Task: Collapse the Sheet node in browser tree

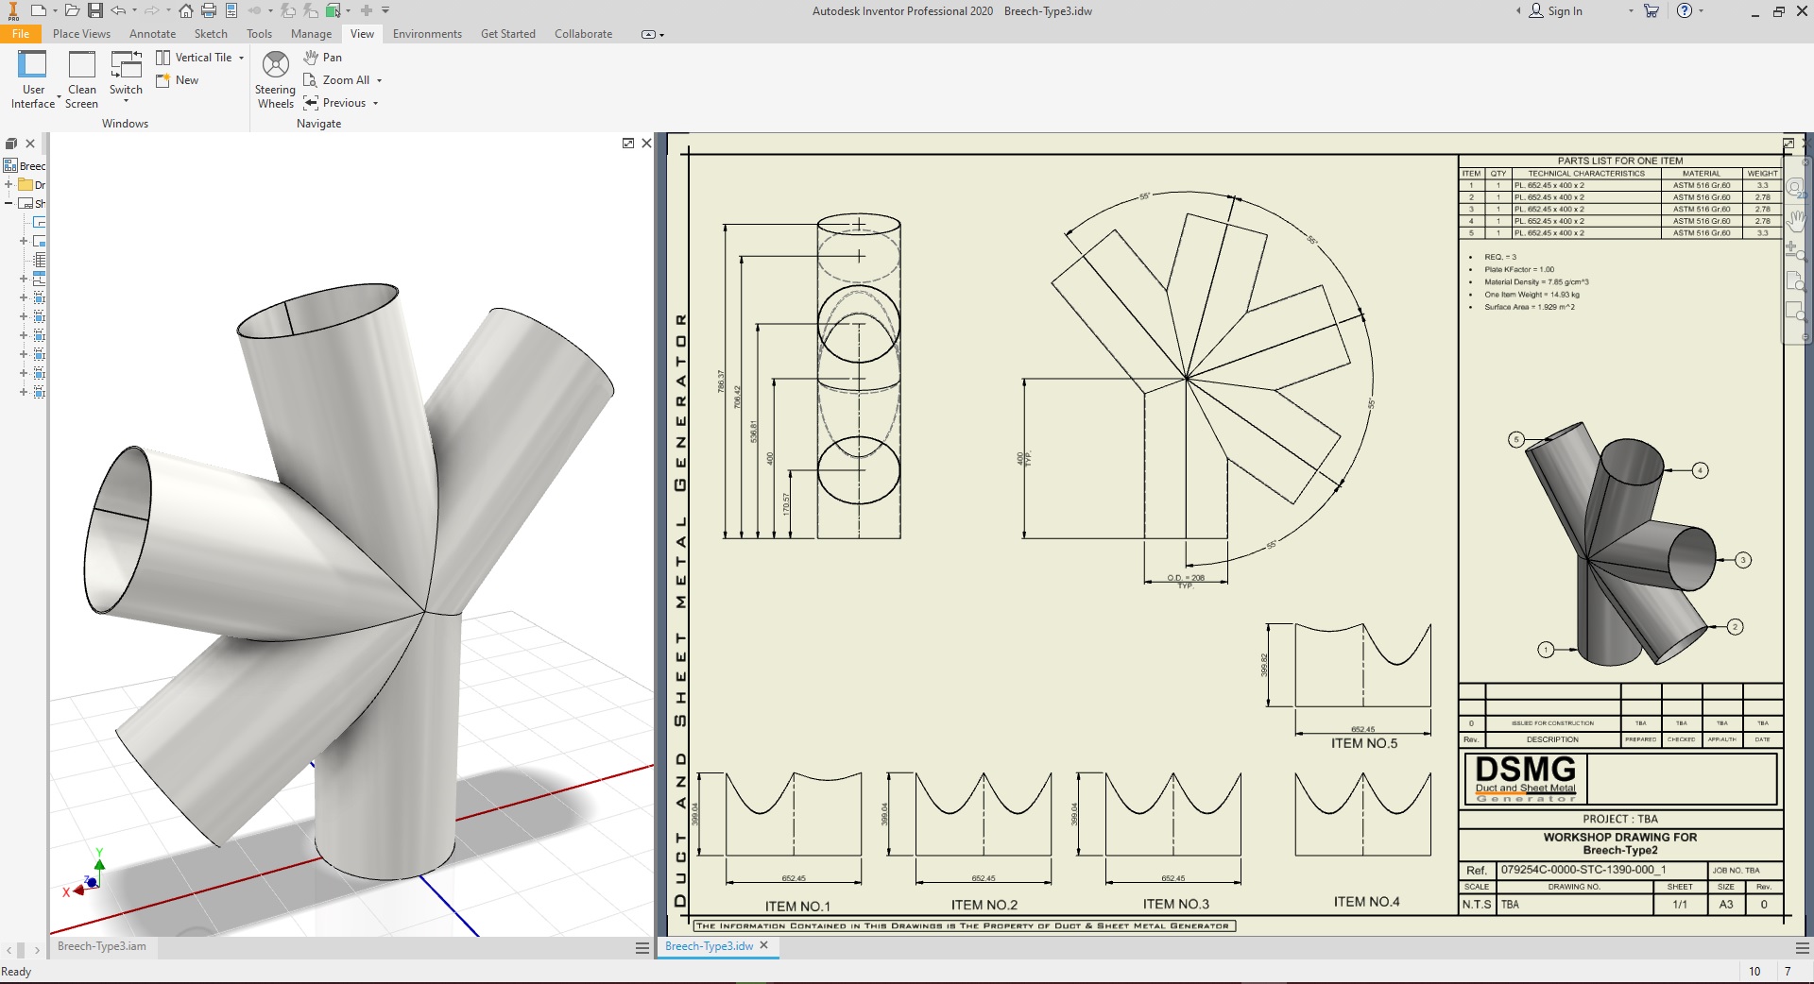Action: 9,203
